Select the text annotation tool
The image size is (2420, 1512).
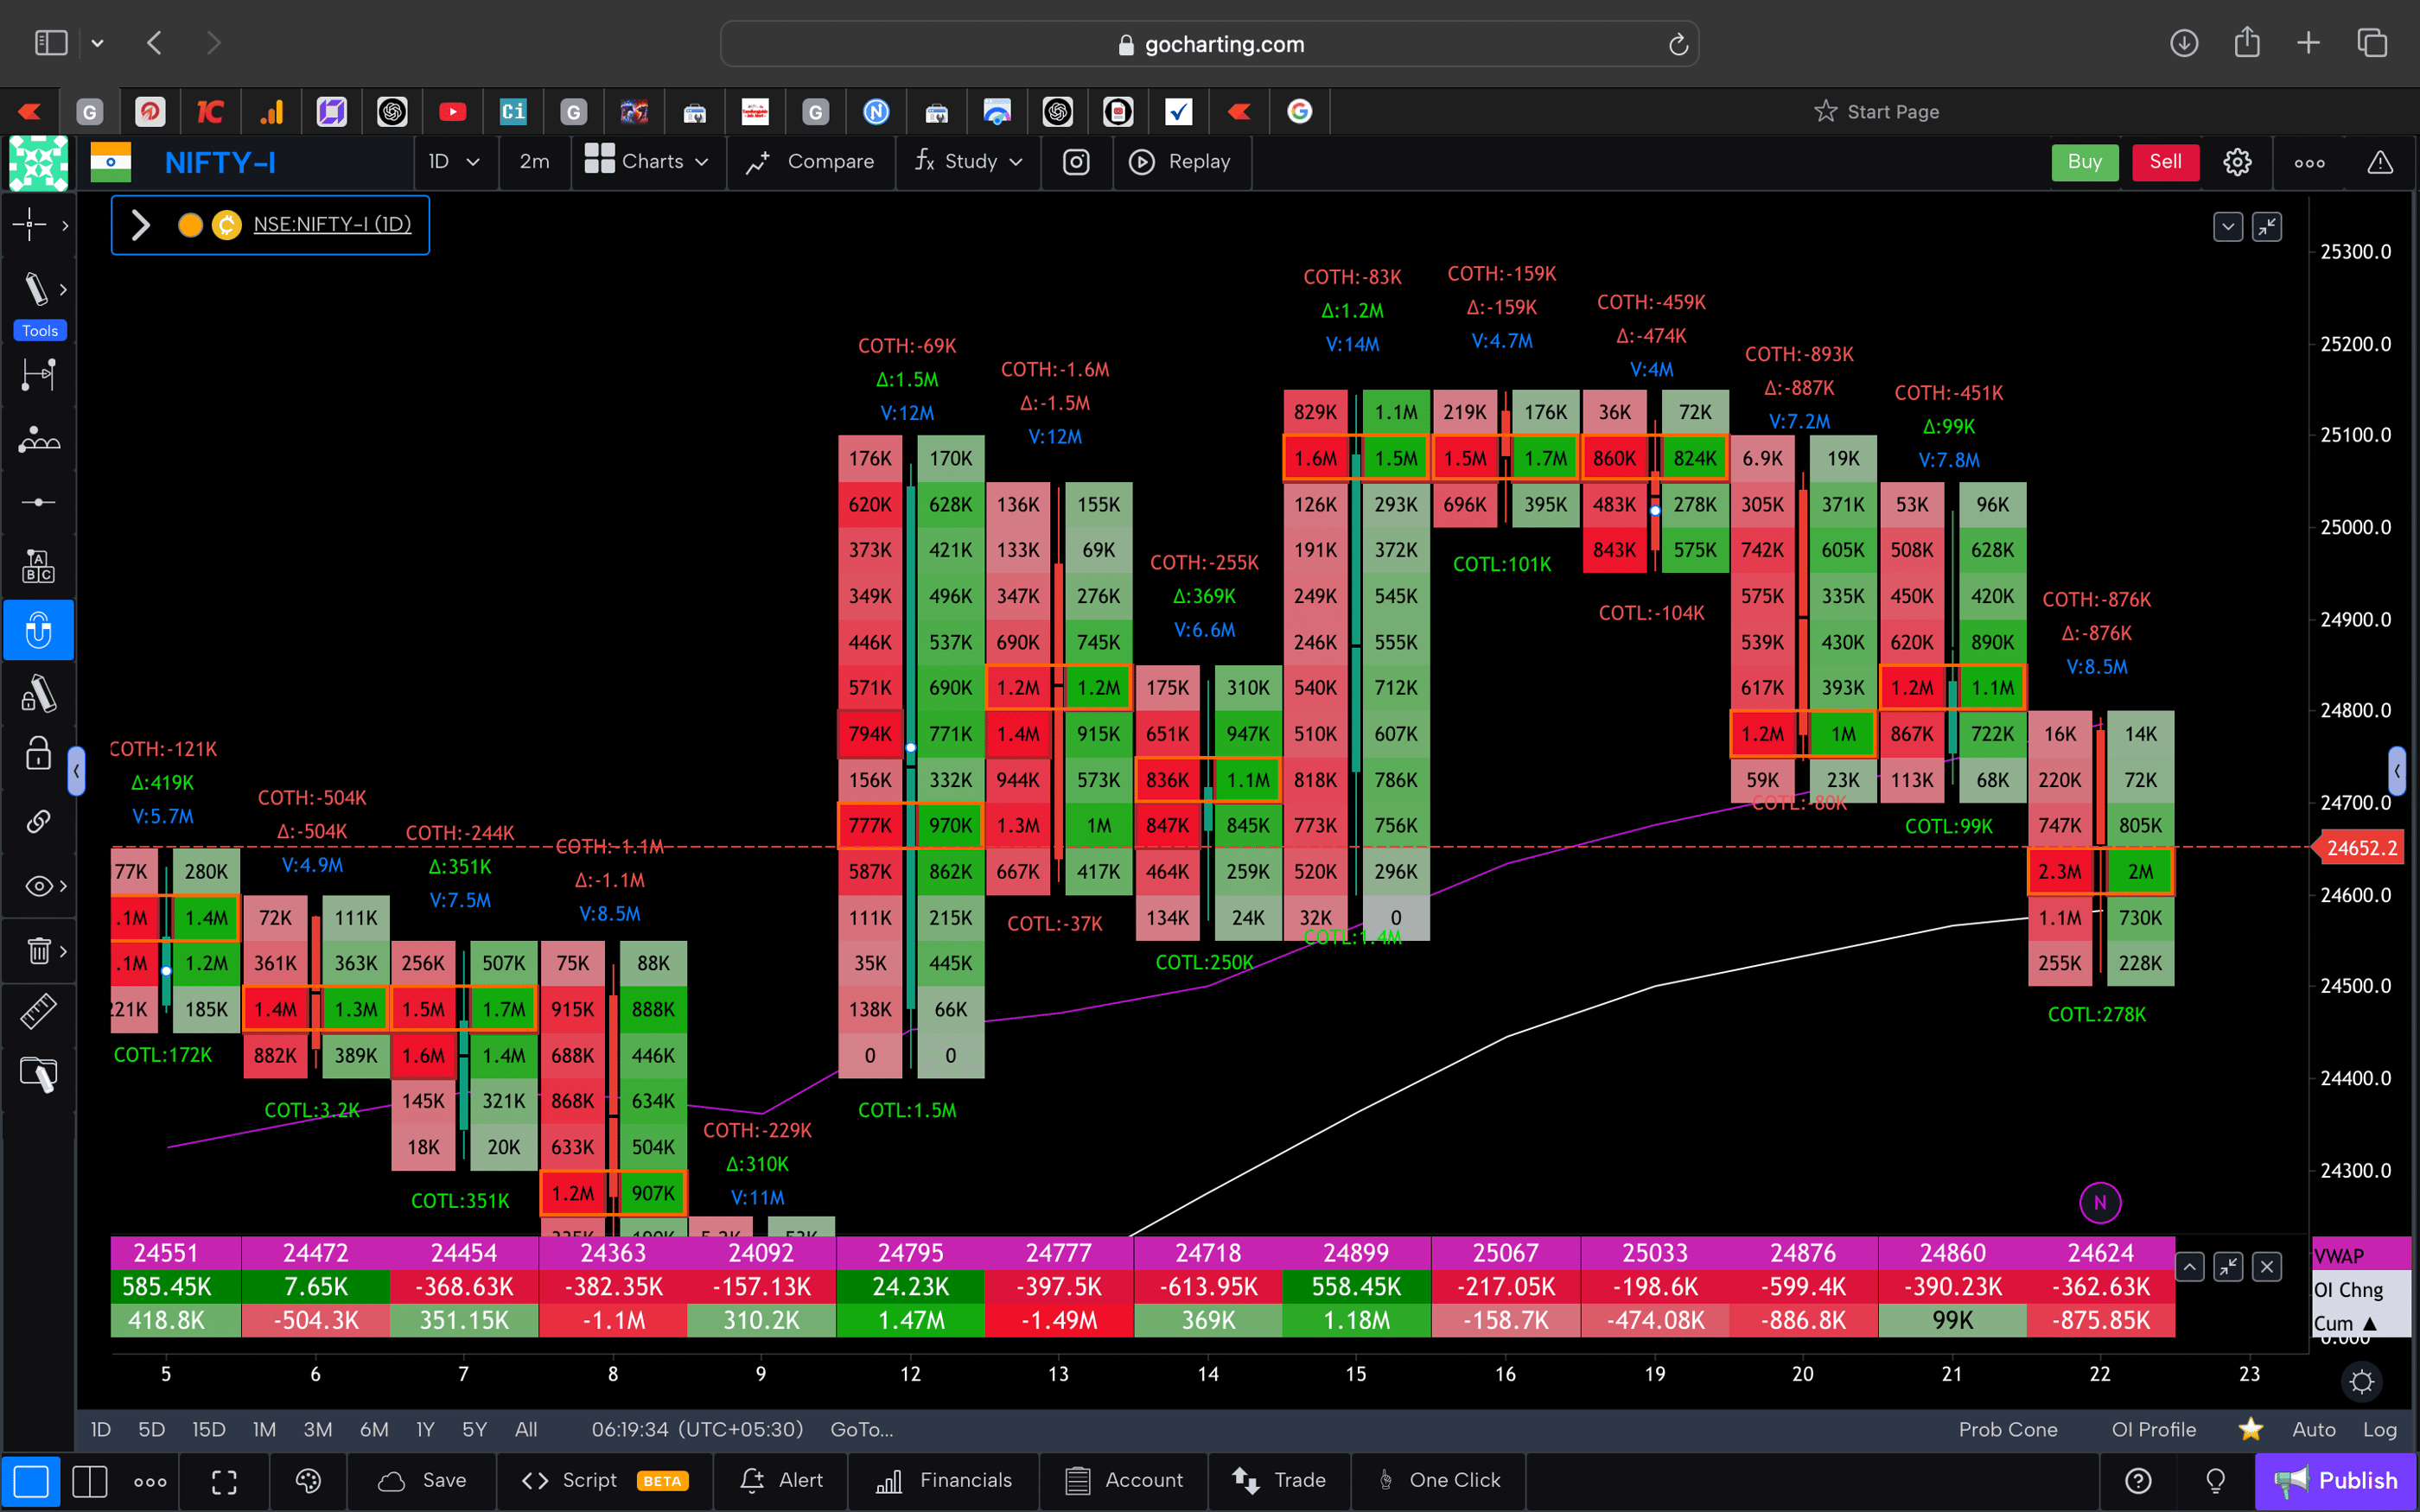pyautogui.click(x=38, y=565)
